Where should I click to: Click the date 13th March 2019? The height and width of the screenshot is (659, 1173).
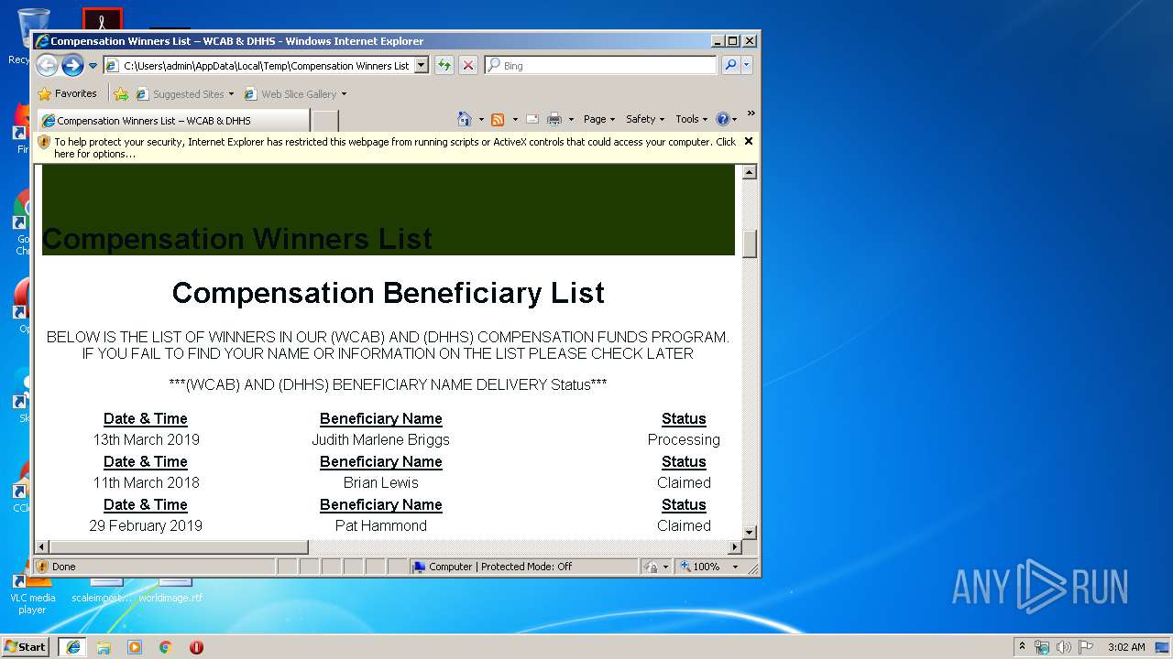pyautogui.click(x=146, y=439)
